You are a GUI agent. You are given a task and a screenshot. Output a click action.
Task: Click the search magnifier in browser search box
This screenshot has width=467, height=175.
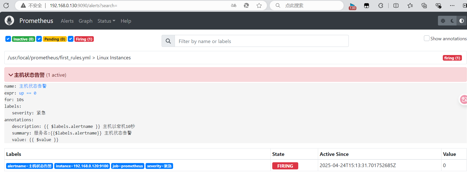(x=278, y=5)
